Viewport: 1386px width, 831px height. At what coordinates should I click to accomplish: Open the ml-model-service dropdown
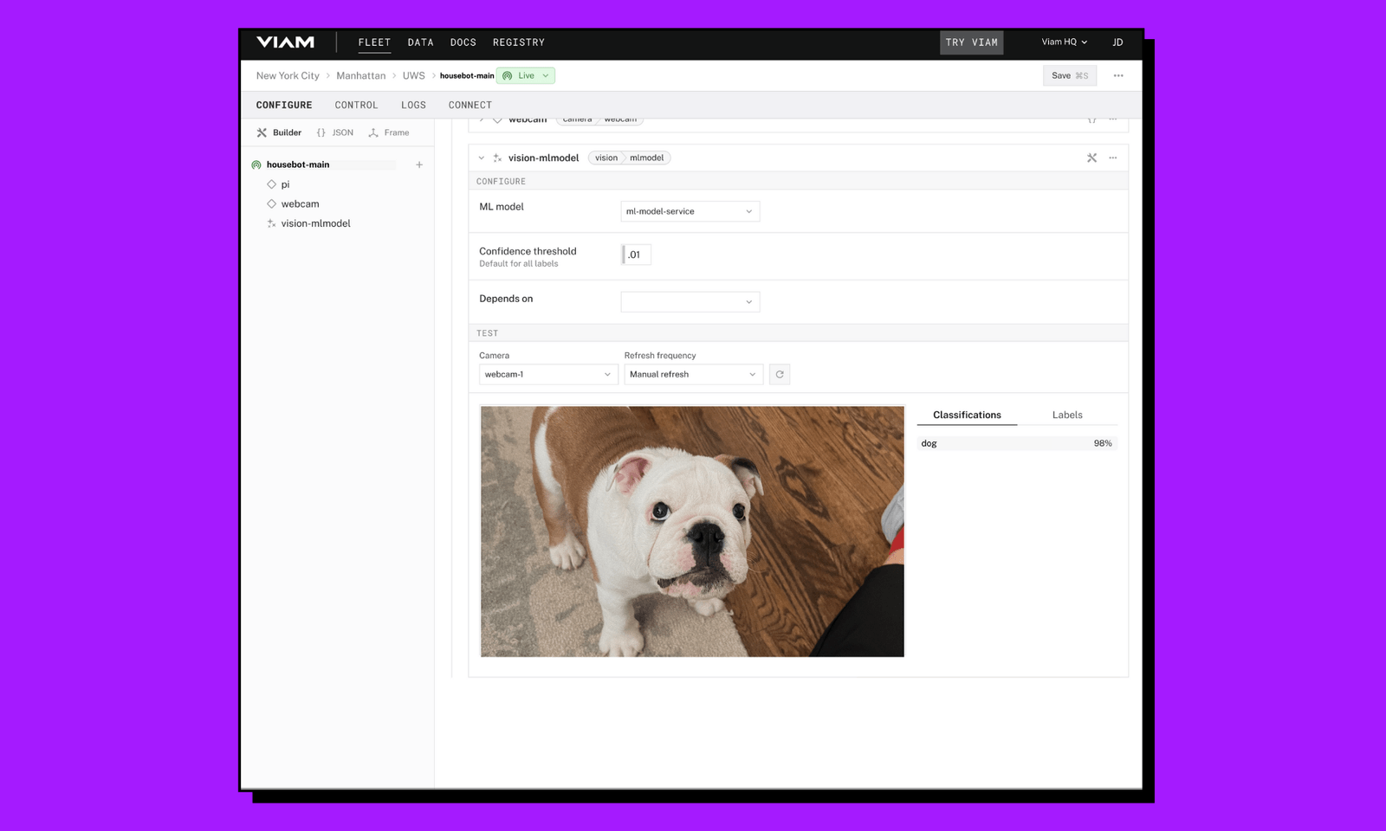pyautogui.click(x=690, y=210)
